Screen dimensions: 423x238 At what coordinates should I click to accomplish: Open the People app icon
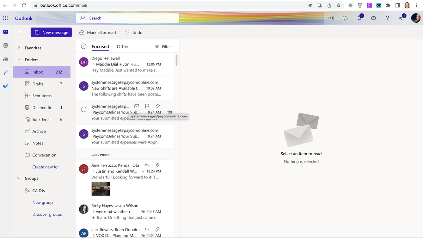[x=5, y=59]
